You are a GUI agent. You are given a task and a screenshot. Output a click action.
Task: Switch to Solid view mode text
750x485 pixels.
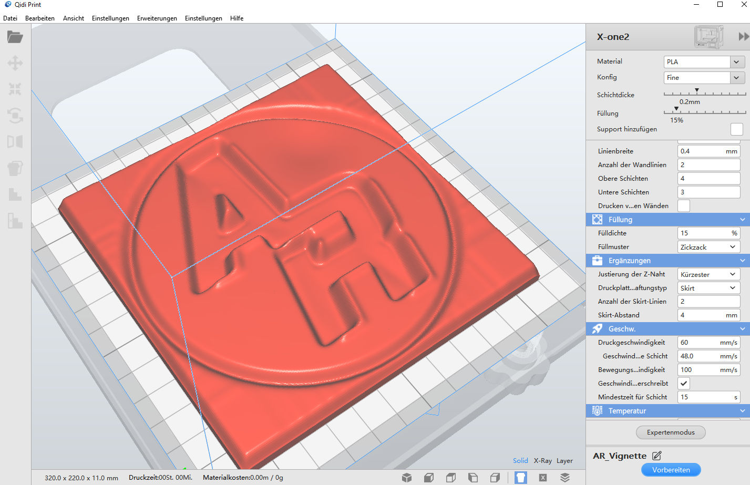pyautogui.click(x=520, y=461)
